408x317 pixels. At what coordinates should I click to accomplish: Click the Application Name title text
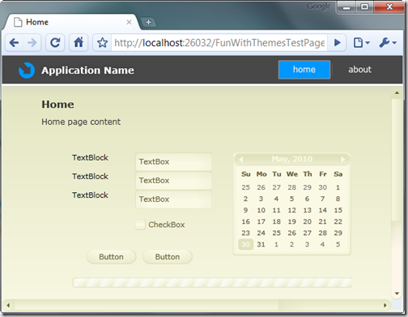87,71
